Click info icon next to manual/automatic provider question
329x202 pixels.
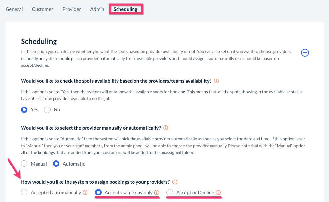(x=166, y=128)
